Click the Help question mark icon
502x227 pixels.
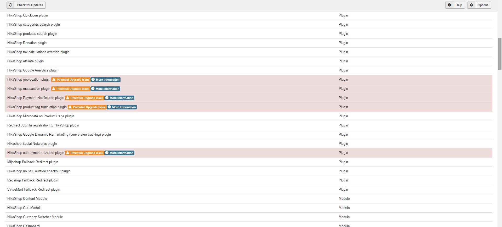(449, 5)
